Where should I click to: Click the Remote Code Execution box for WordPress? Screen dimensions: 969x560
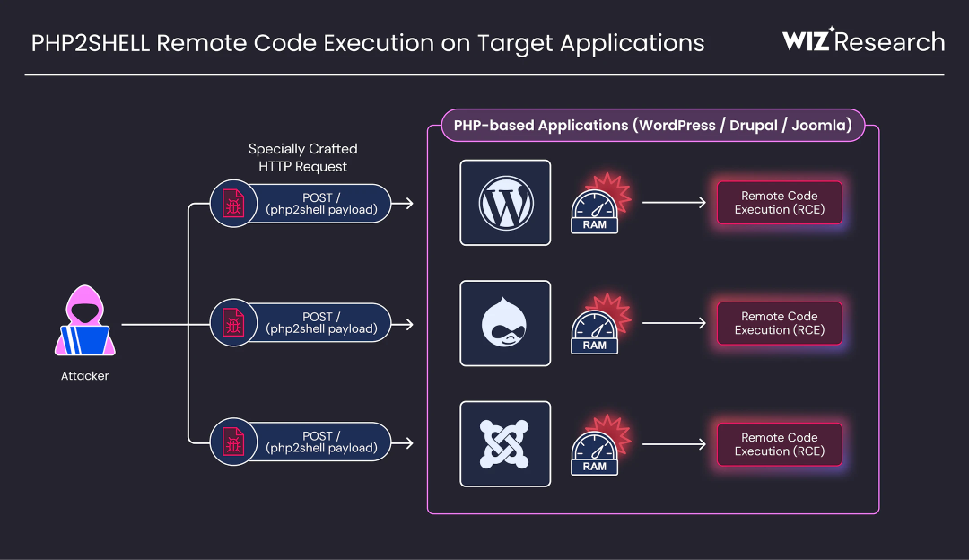pyautogui.click(x=780, y=203)
